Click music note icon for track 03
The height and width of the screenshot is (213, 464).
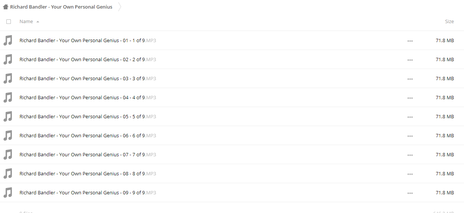[x=8, y=78]
